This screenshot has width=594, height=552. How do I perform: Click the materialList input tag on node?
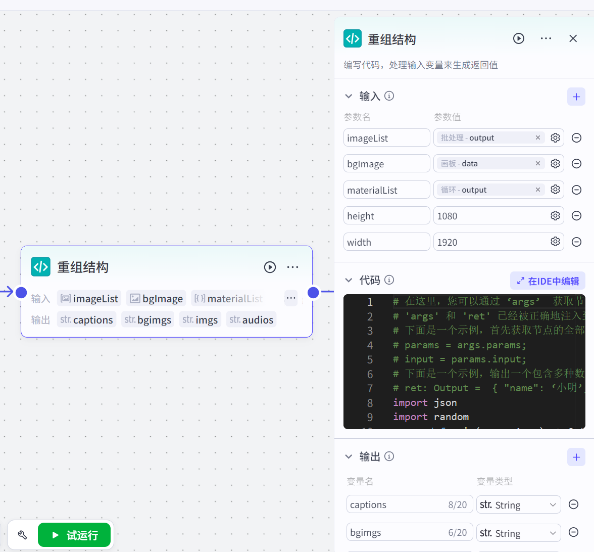[x=228, y=298]
